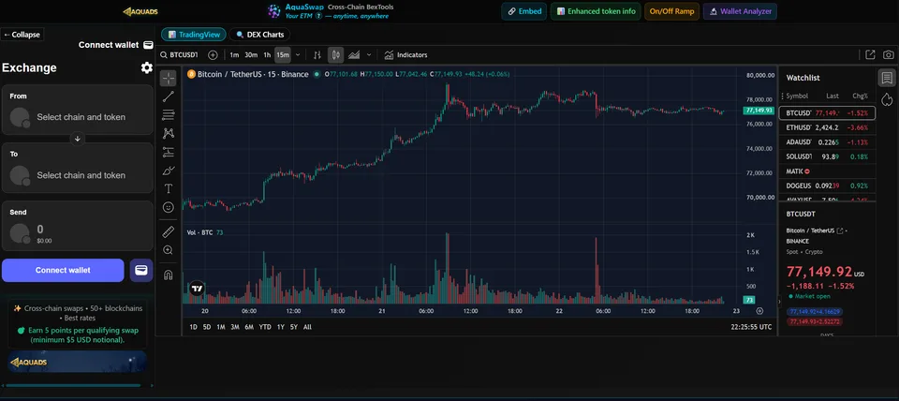Select the Text annotation tool
The width and height of the screenshot is (899, 401).
[168, 188]
